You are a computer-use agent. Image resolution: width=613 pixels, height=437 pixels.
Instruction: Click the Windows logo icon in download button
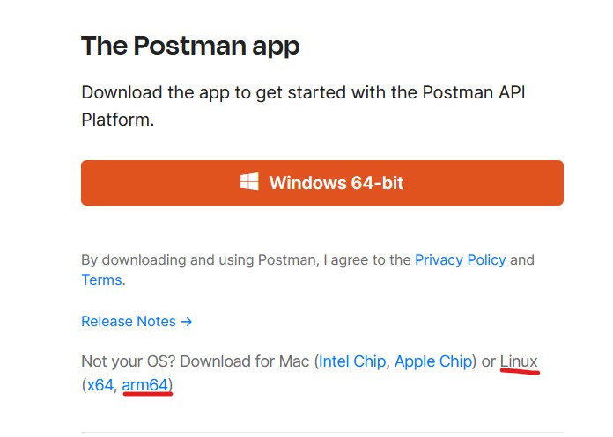[249, 181]
